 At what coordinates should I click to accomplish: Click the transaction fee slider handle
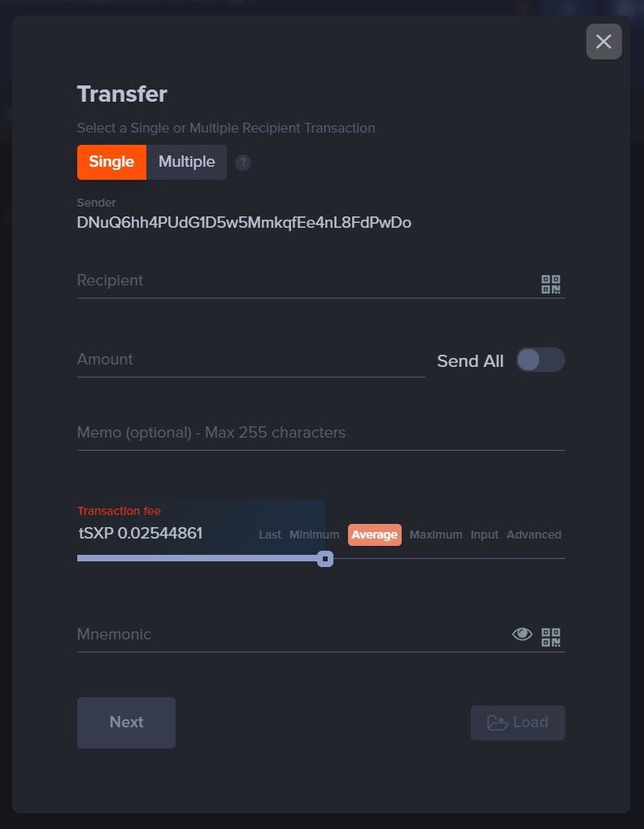pos(325,559)
